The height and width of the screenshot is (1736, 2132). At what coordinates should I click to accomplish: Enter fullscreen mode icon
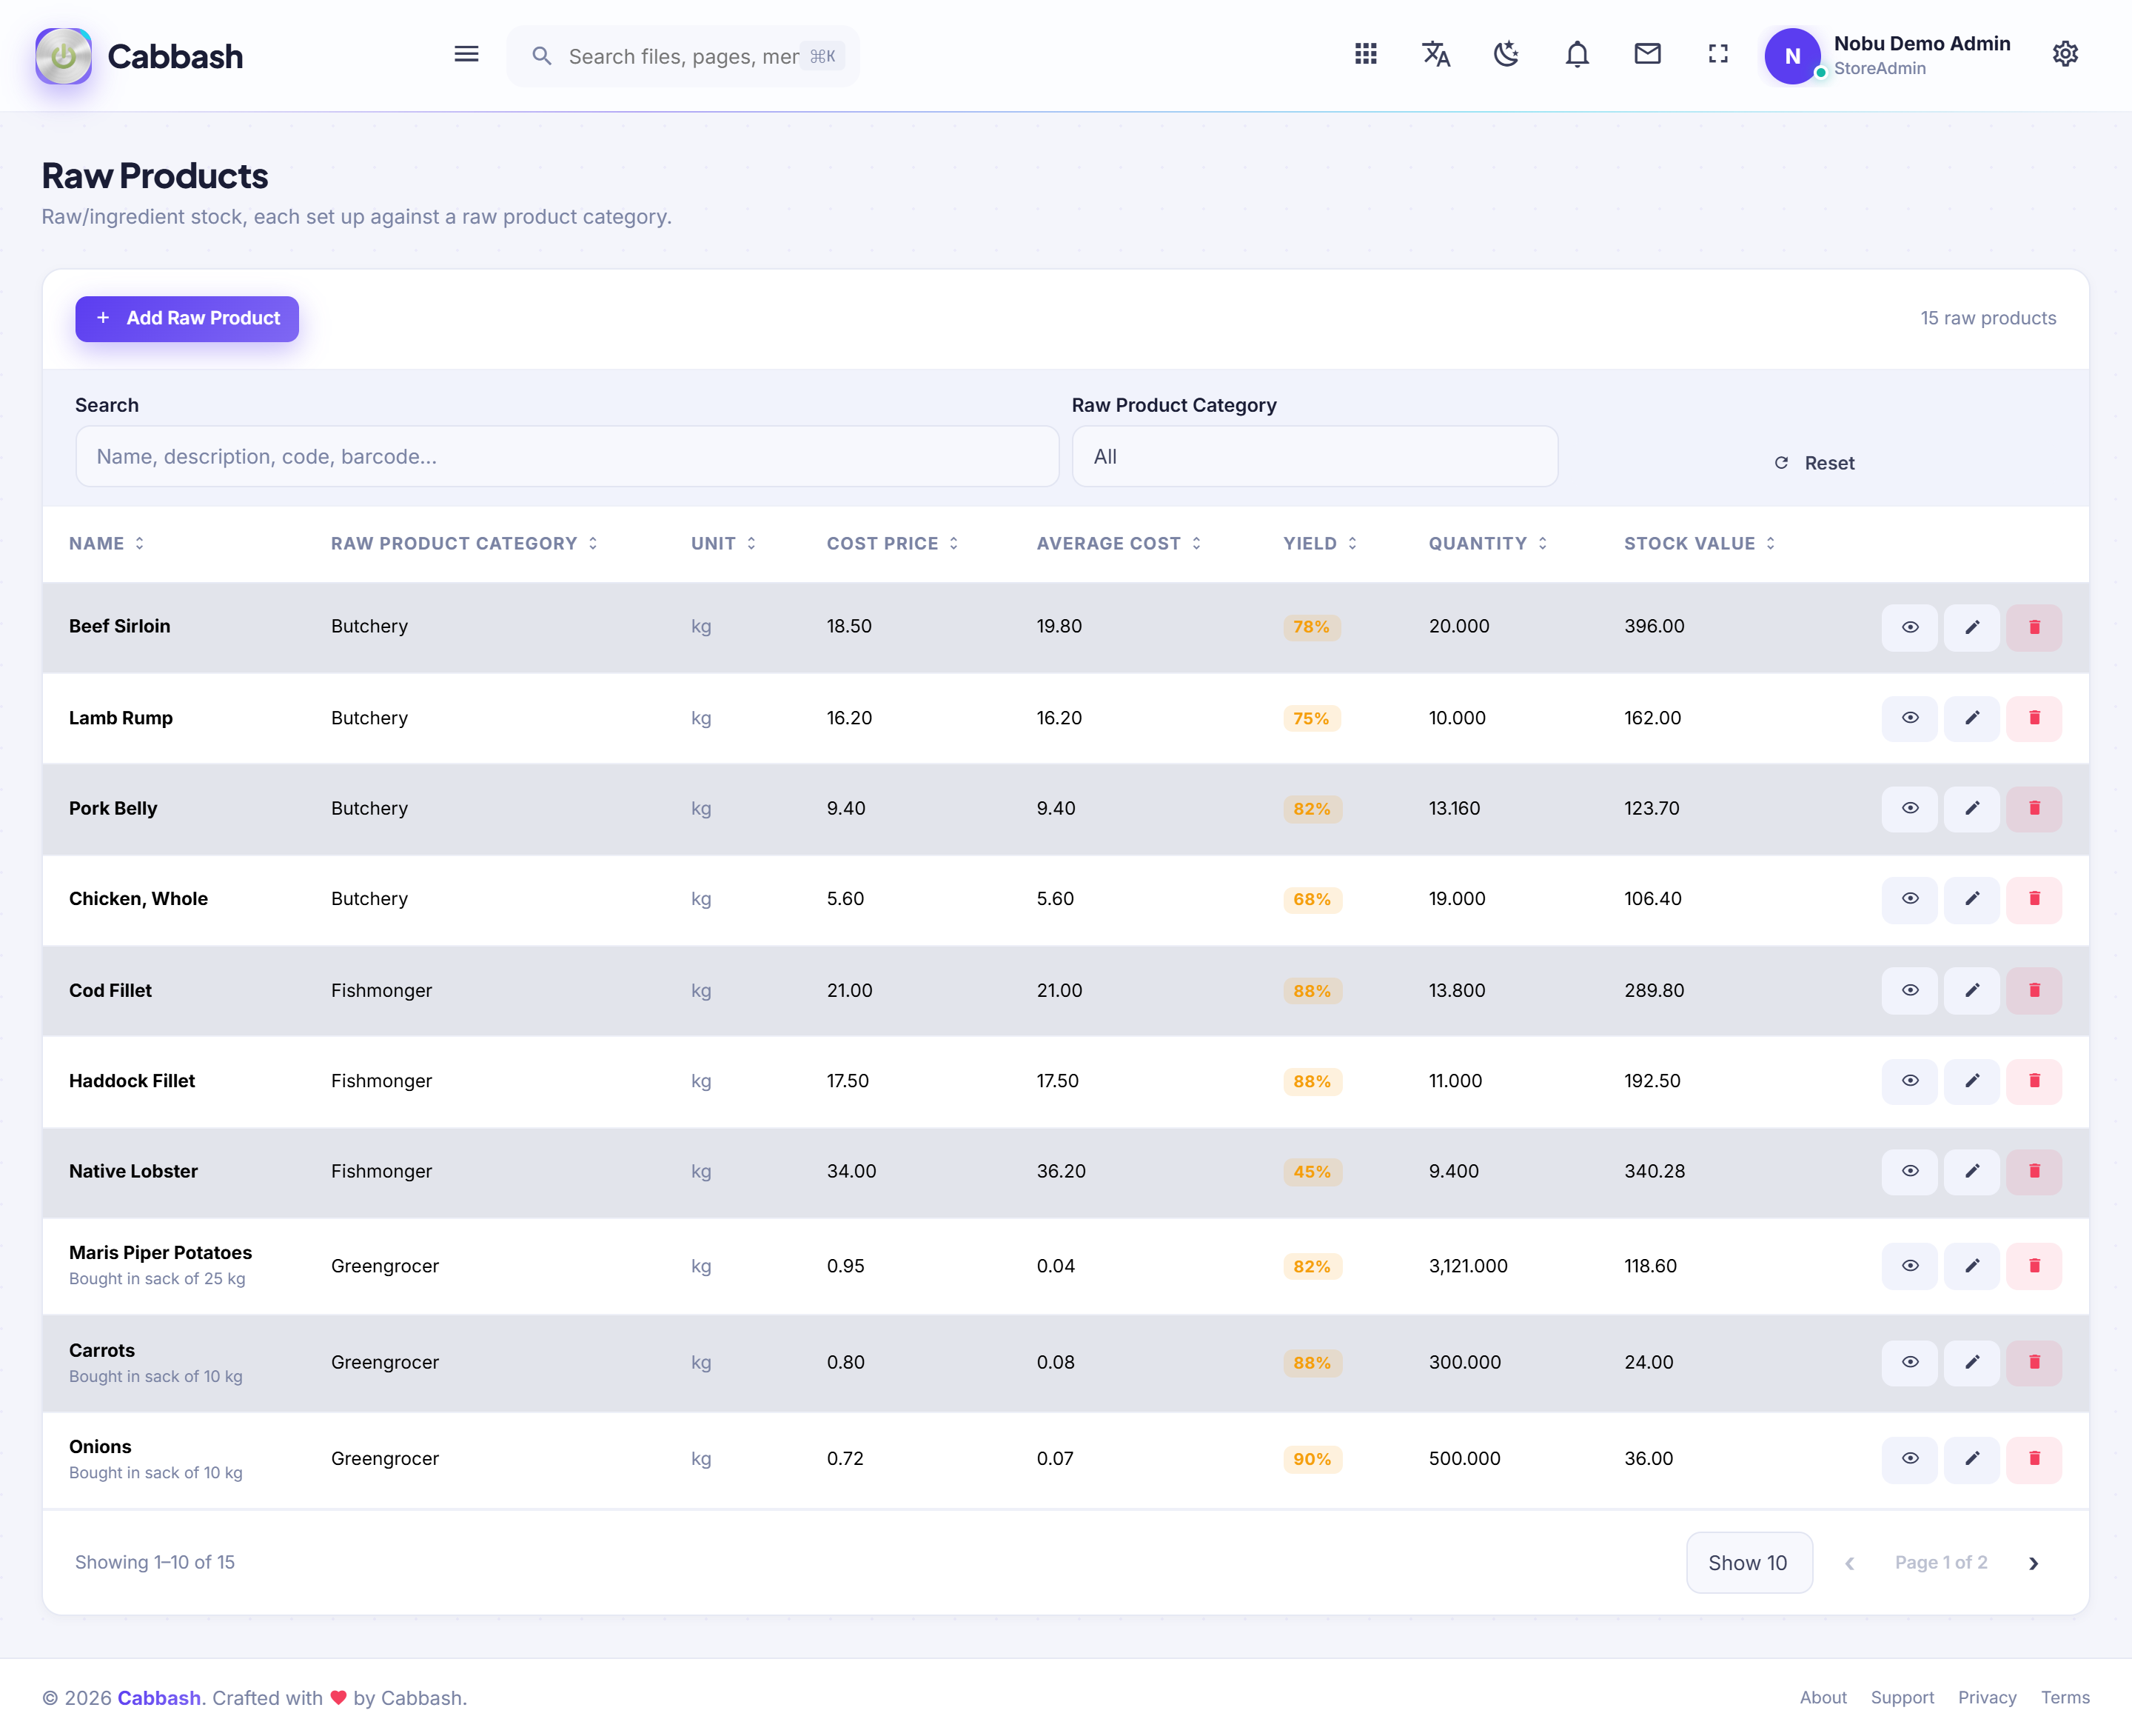[1718, 55]
